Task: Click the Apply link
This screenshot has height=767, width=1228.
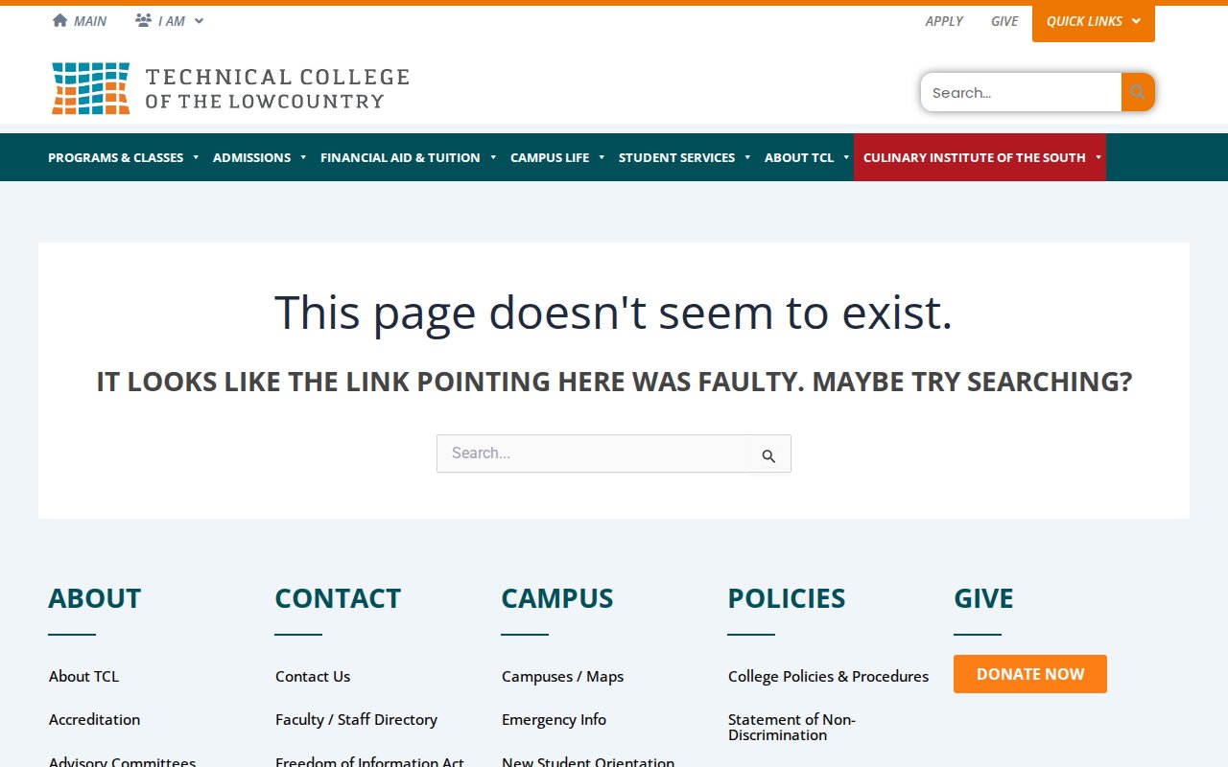Action: [x=943, y=21]
